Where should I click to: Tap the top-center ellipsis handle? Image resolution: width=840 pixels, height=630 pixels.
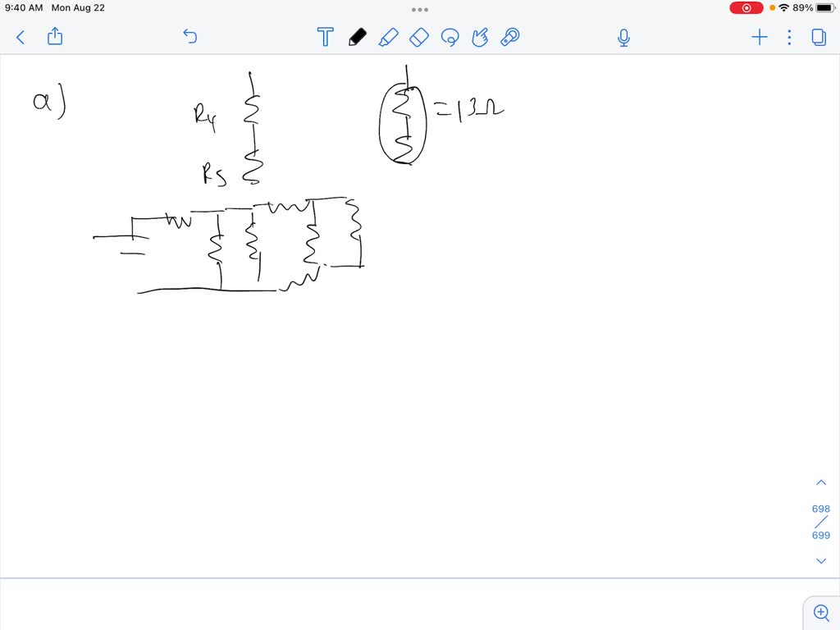419,9
